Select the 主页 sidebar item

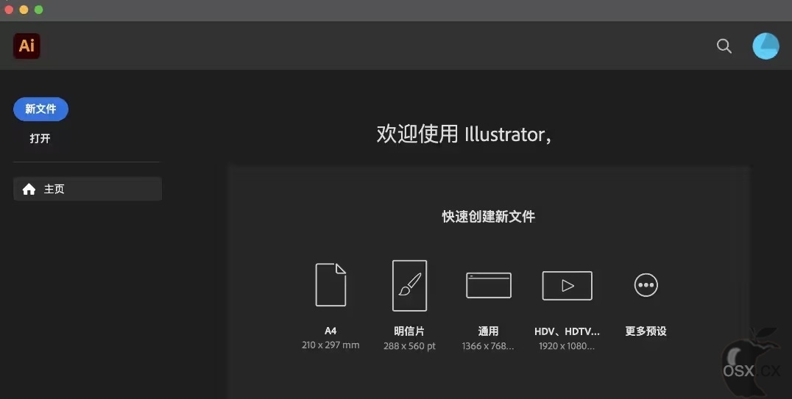pyautogui.click(x=88, y=189)
